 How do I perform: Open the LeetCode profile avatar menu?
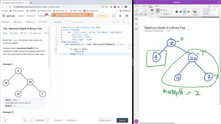coord(127,16)
